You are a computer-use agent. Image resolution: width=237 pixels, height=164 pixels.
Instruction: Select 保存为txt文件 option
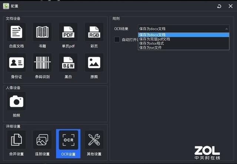[x=150, y=47]
